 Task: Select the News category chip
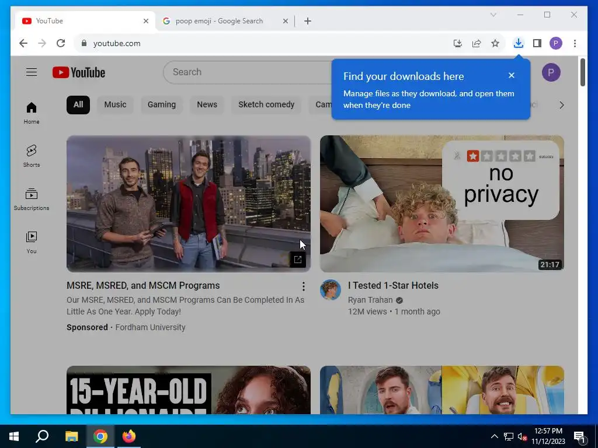[x=207, y=105]
